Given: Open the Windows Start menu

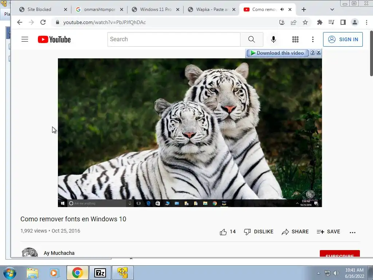Looking at the screenshot, I should (x=10, y=273).
